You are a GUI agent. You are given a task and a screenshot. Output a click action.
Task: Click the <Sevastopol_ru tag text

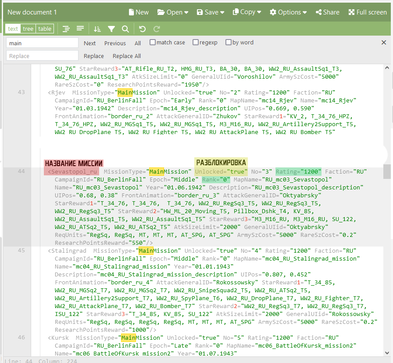pos(72,172)
